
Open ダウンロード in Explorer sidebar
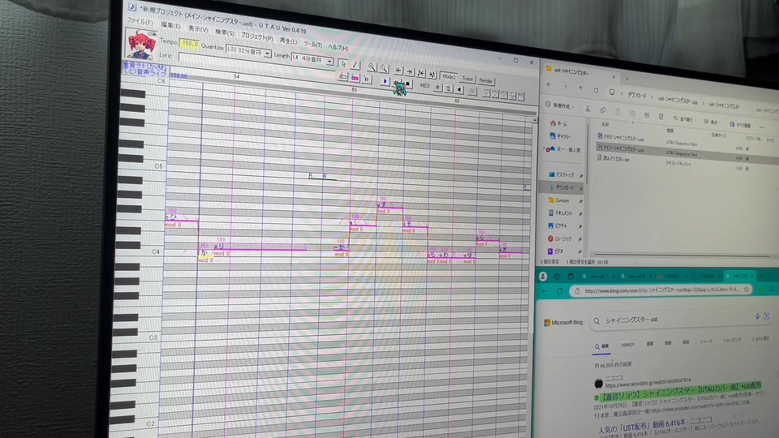click(x=564, y=187)
